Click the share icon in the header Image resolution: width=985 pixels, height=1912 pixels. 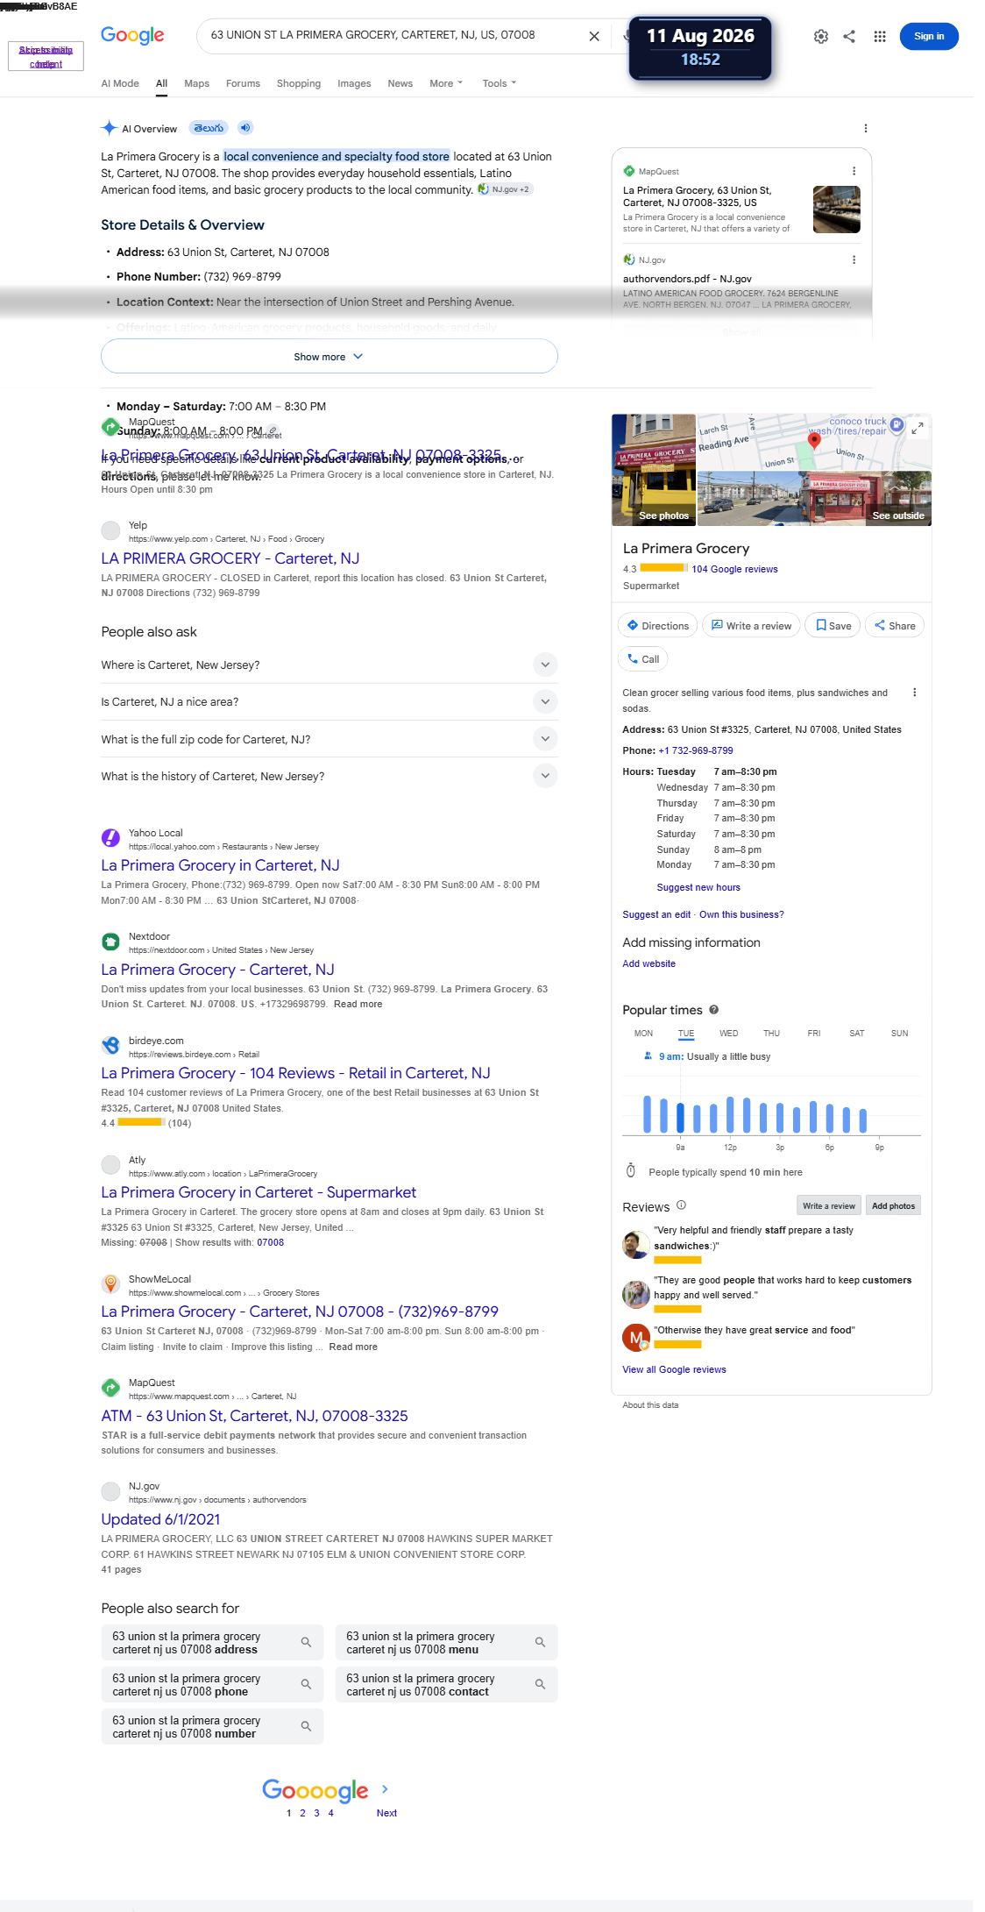pyautogui.click(x=849, y=36)
